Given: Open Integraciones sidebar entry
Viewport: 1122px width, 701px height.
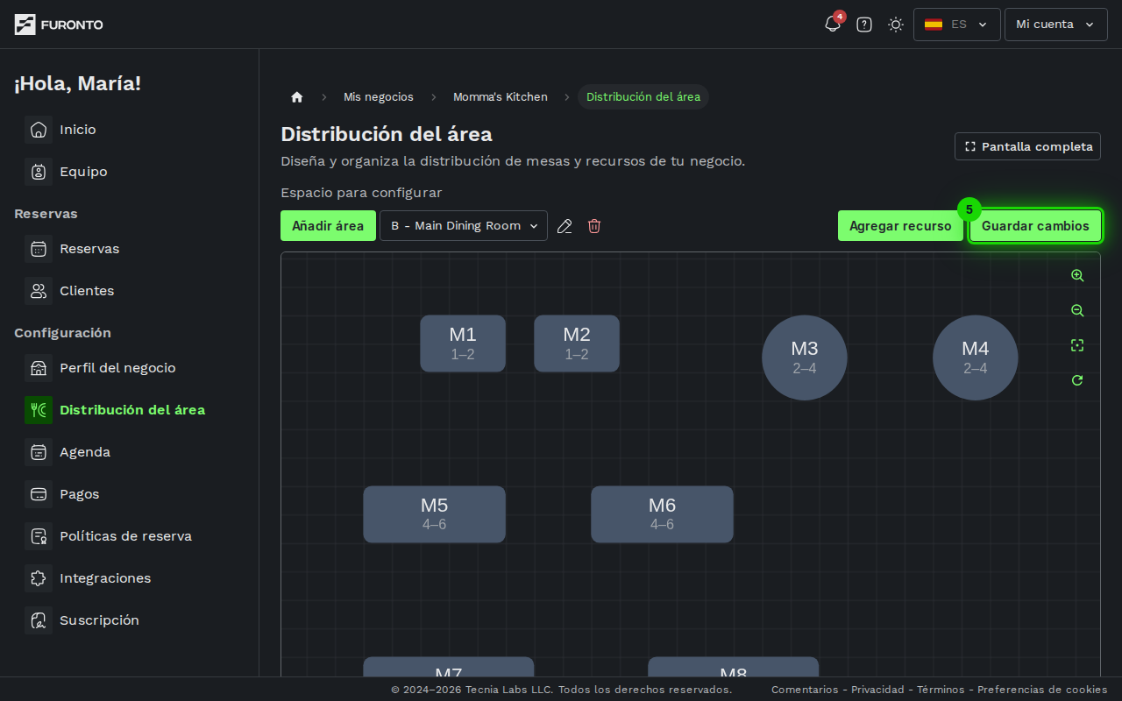Looking at the screenshot, I should click(x=105, y=578).
